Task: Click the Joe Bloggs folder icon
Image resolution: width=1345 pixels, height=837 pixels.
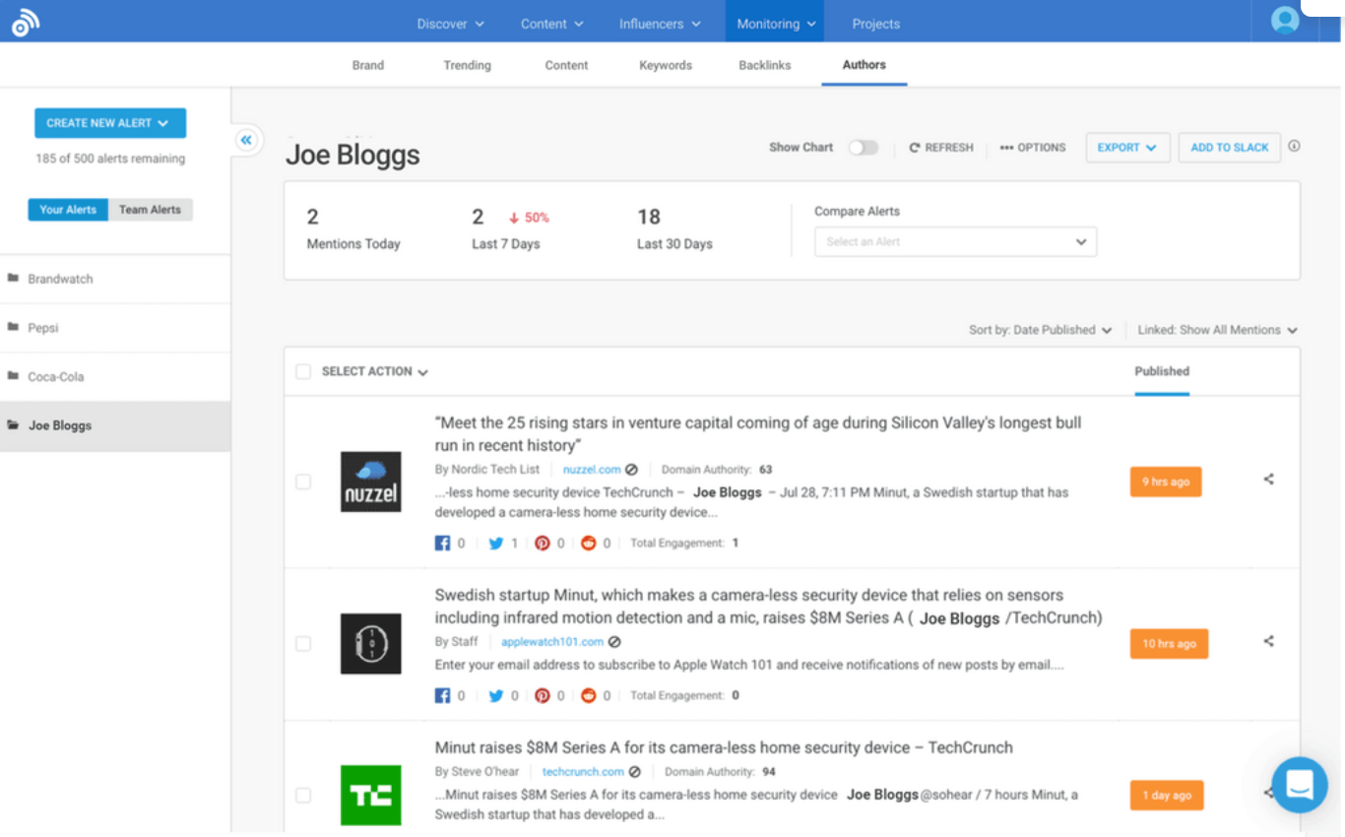Action: pos(13,425)
